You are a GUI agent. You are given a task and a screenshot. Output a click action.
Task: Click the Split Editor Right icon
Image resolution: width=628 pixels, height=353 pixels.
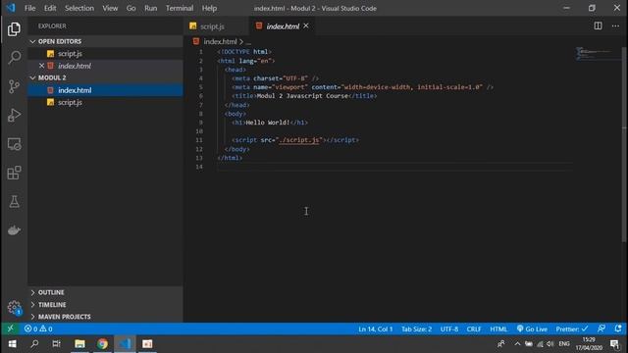point(598,26)
